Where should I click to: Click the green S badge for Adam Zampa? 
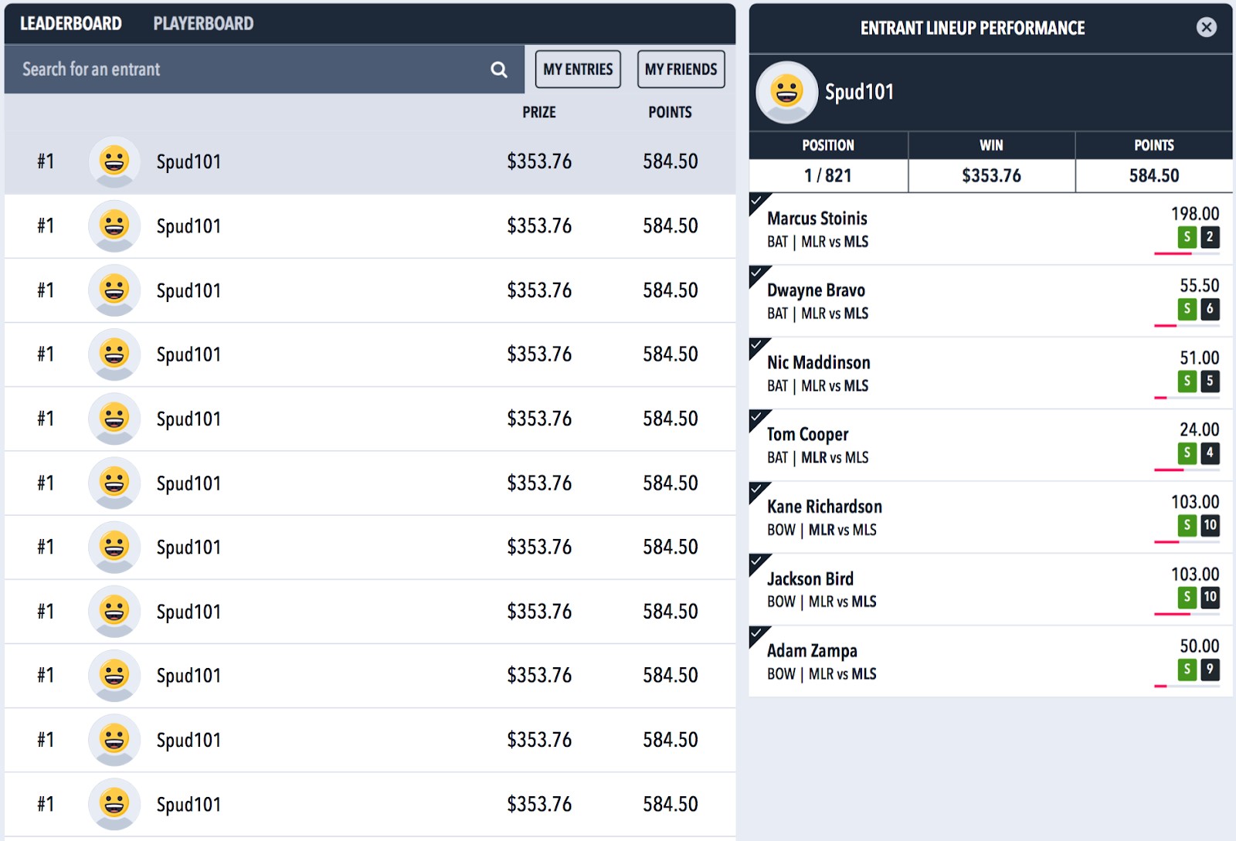coord(1187,669)
